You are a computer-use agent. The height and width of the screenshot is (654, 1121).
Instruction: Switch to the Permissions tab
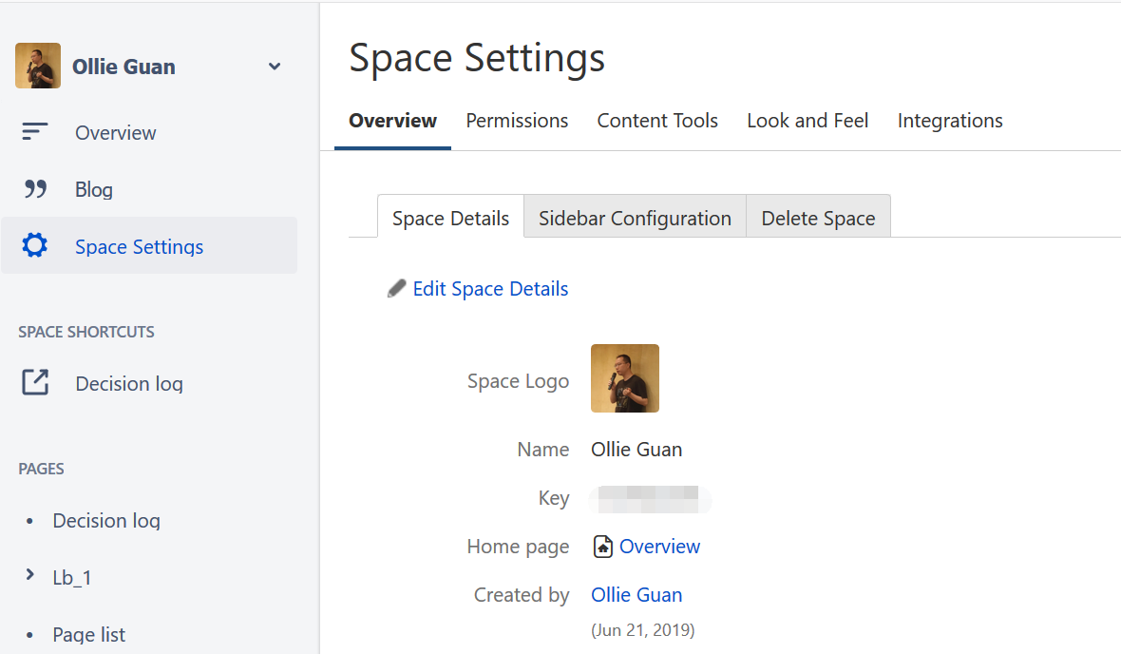click(517, 121)
